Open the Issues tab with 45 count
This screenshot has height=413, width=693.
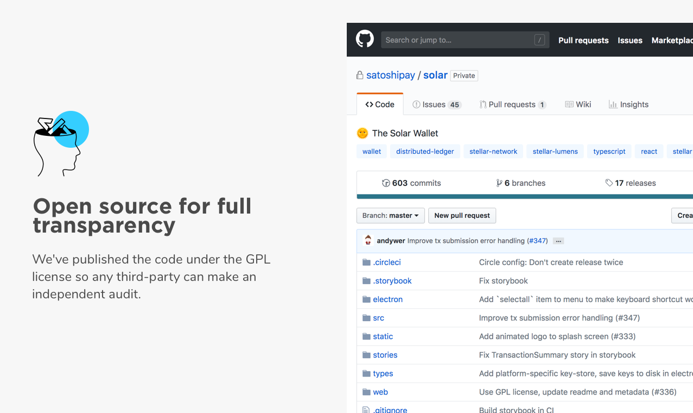click(437, 104)
